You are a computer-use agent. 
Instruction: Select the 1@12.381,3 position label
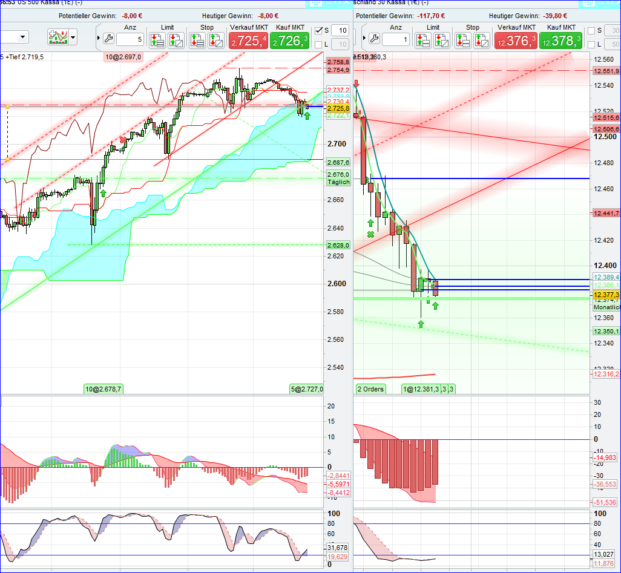click(x=421, y=389)
